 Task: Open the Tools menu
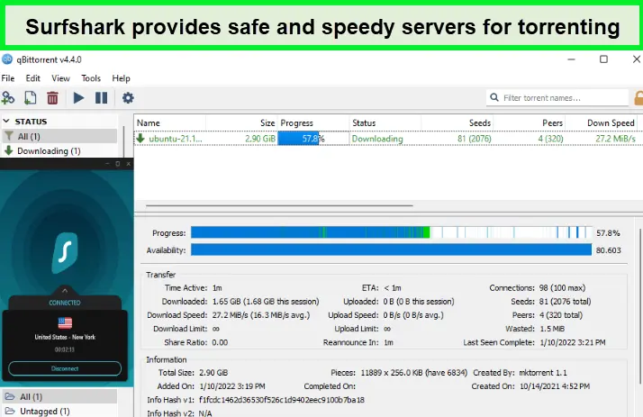point(91,77)
